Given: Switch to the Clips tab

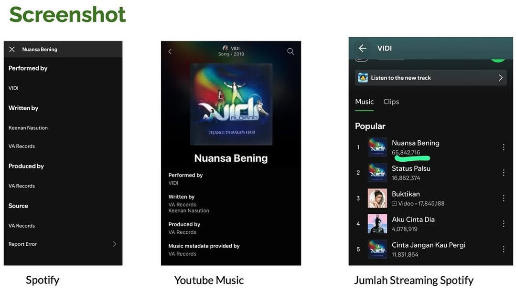Looking at the screenshot, I should (x=391, y=102).
